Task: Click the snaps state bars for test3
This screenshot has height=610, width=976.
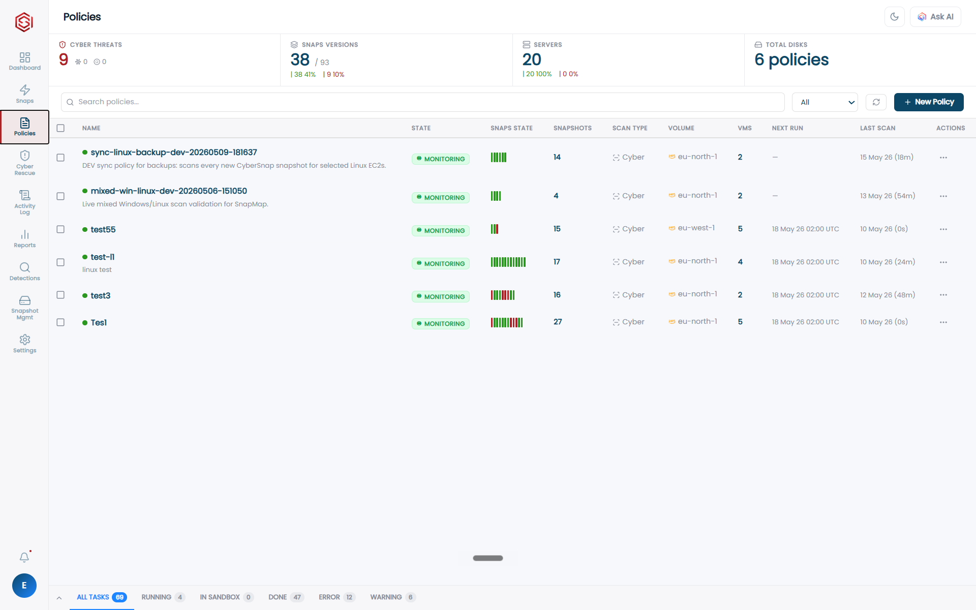Action: click(503, 295)
